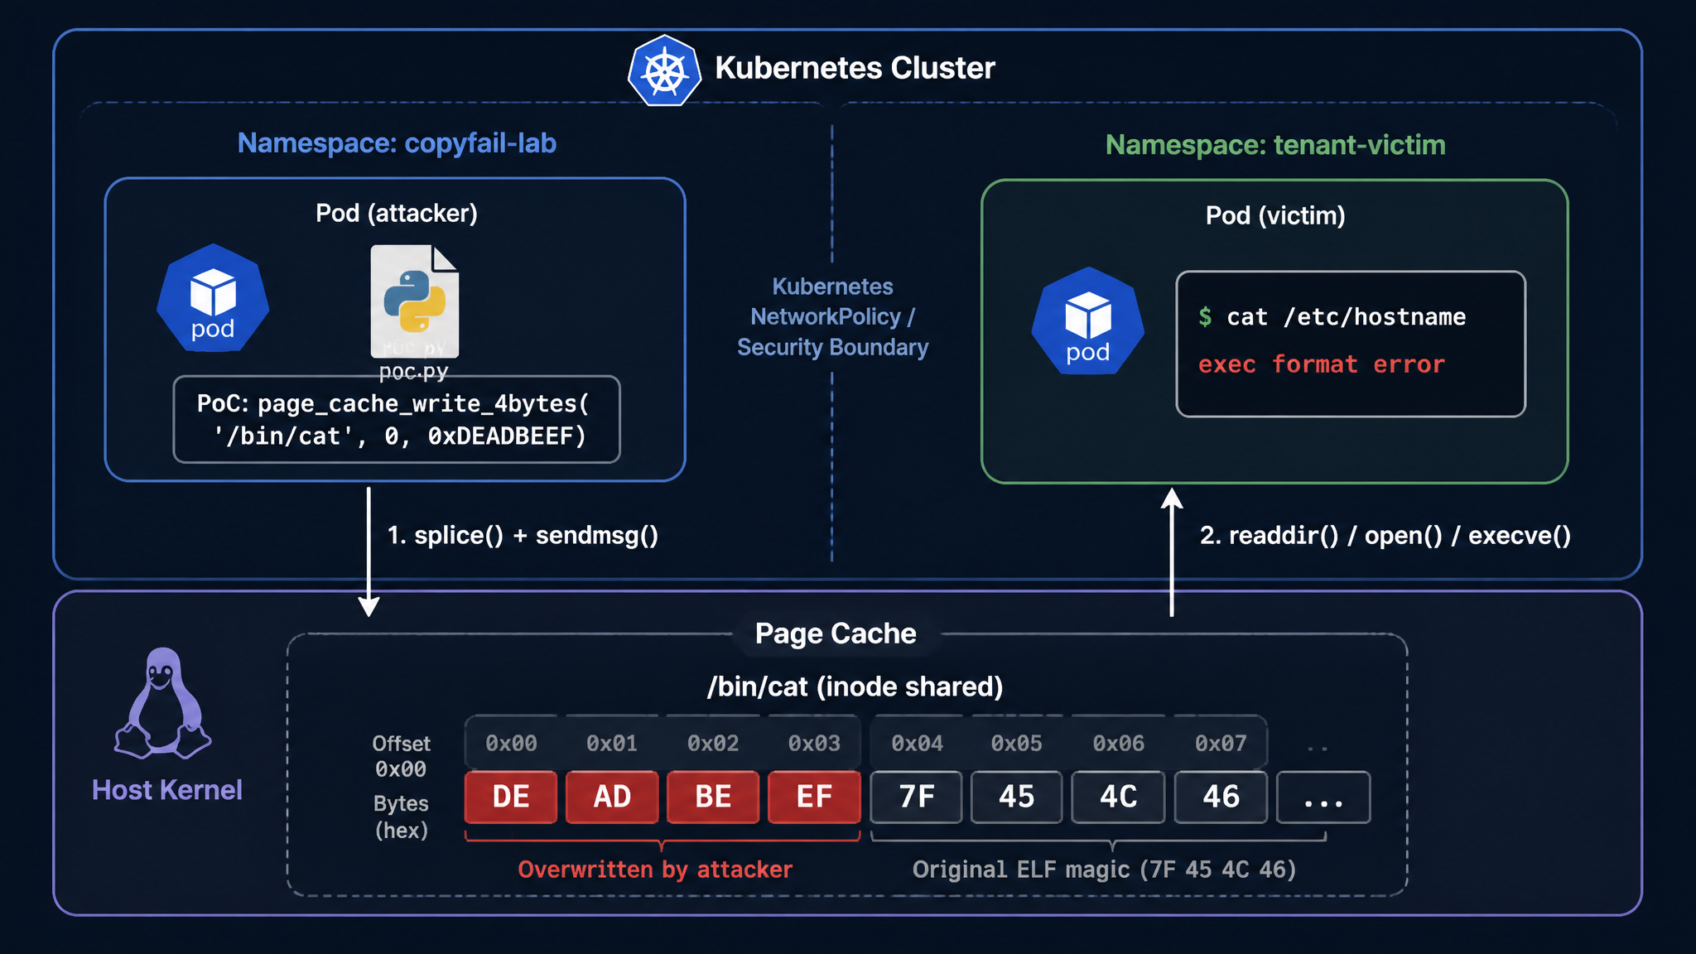The width and height of the screenshot is (1696, 954).
Task: Click the attacker pod hexagon icon
Action: click(x=213, y=298)
